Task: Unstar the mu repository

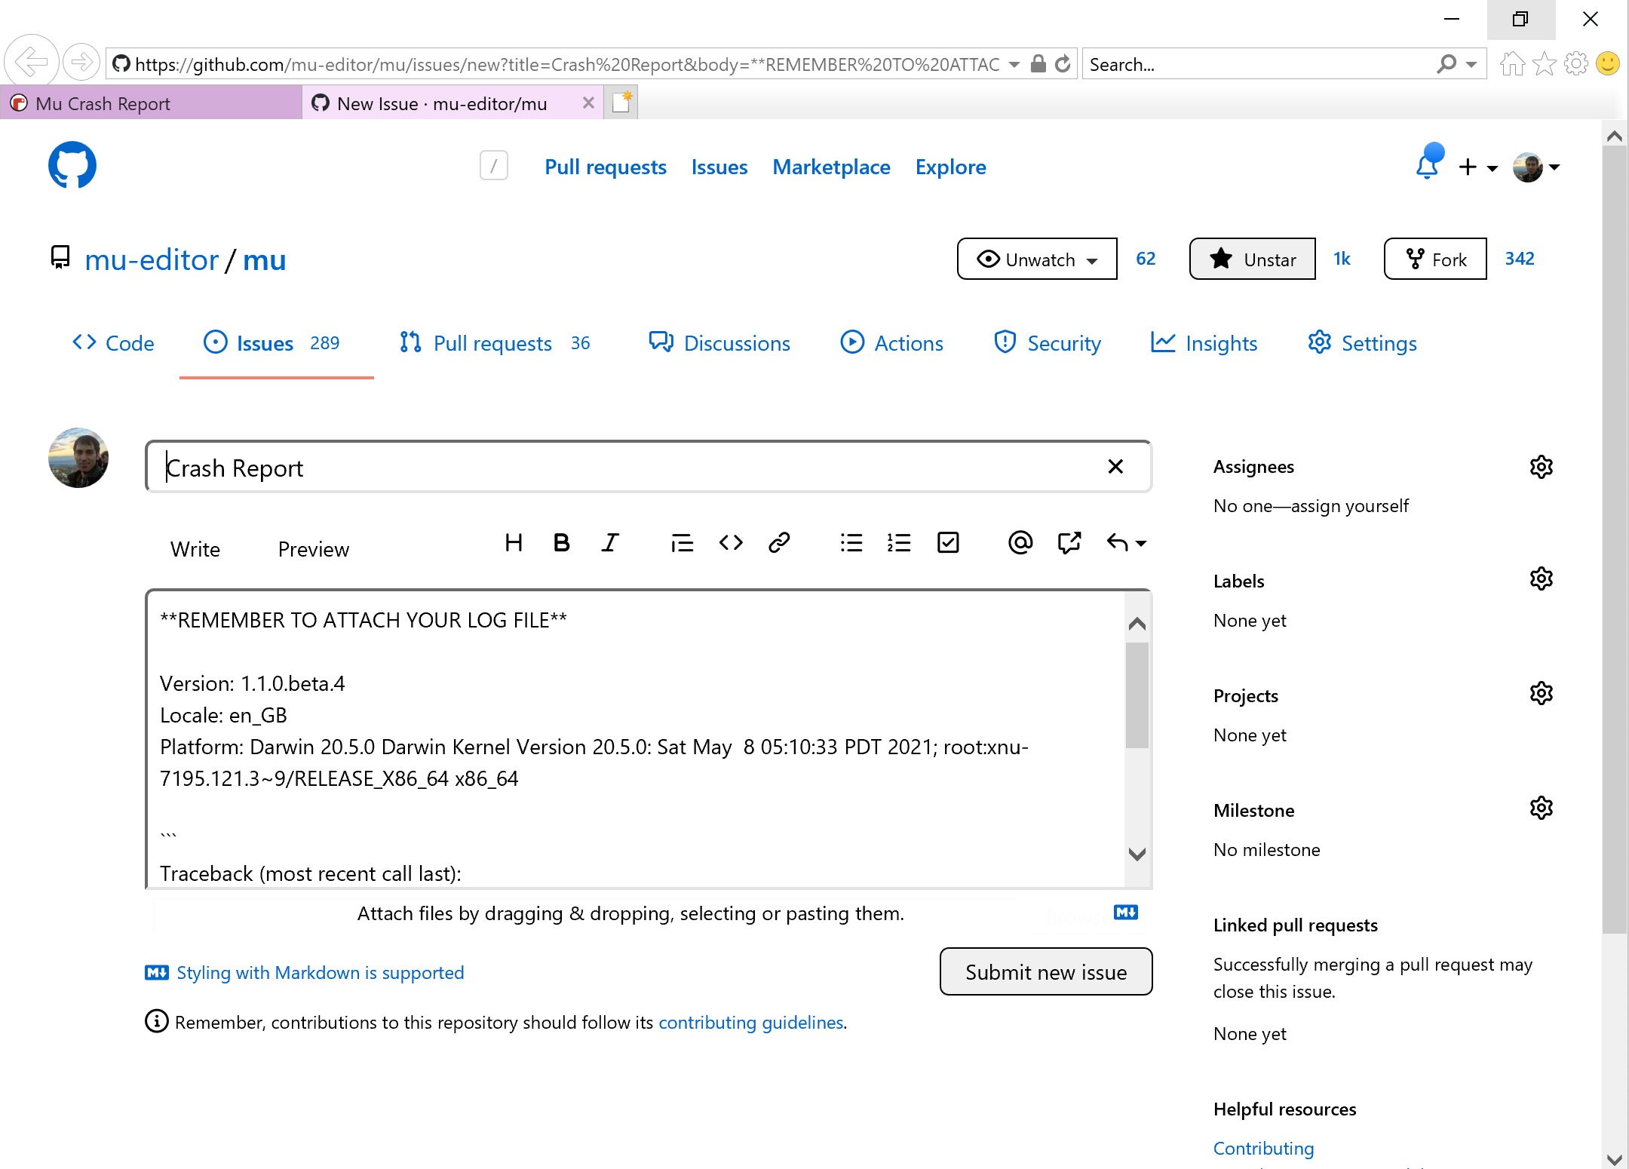Action: (x=1251, y=259)
